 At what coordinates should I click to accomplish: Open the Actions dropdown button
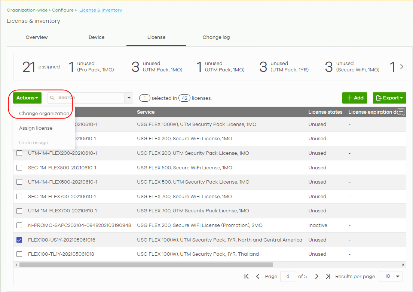pyautogui.click(x=27, y=98)
